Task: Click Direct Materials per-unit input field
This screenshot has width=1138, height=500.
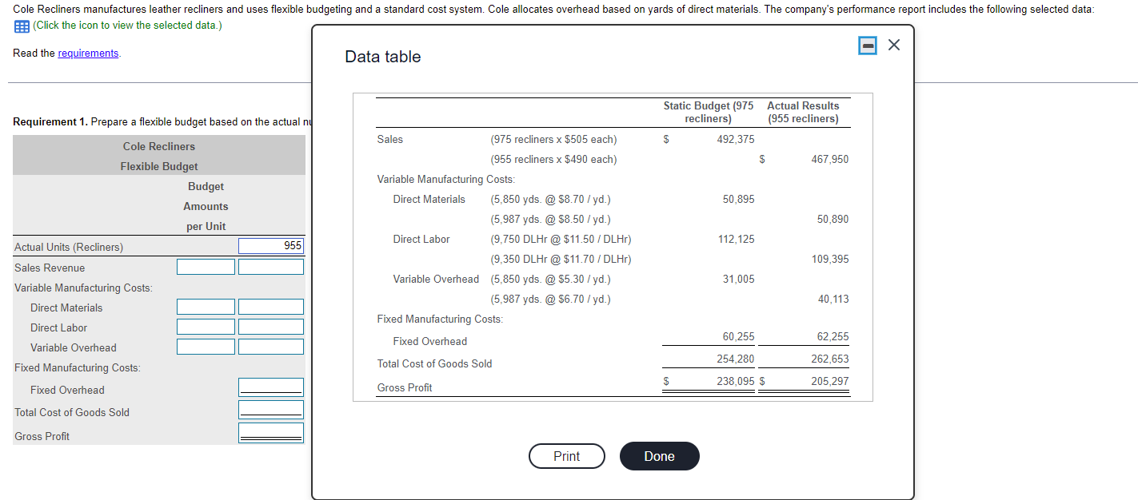Action: click(206, 307)
